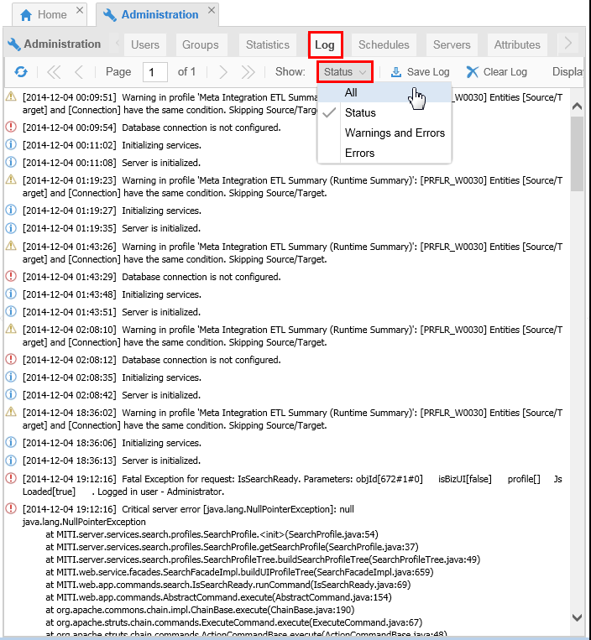Click error icon of Fatal Exception entry
Screen dimensions: 591x640
(x=11, y=478)
